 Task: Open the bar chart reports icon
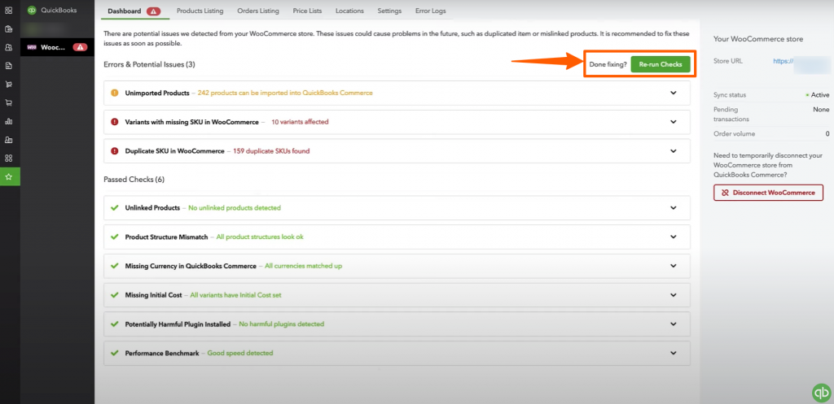[8, 121]
